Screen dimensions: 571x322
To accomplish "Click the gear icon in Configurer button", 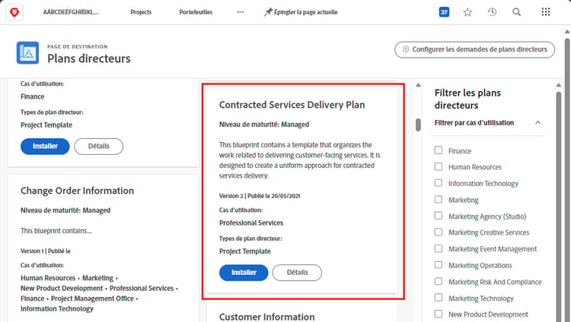I will tap(406, 49).
